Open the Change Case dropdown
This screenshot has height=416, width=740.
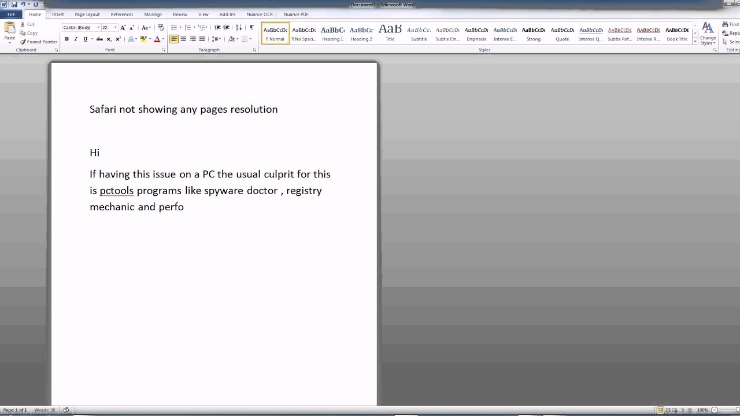pyautogui.click(x=146, y=27)
